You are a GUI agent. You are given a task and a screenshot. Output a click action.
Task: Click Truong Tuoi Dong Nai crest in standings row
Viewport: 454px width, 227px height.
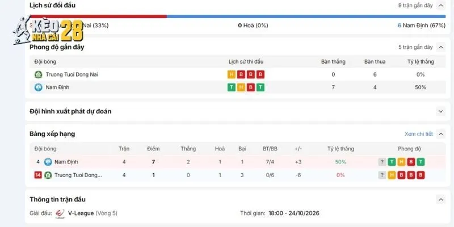48,175
